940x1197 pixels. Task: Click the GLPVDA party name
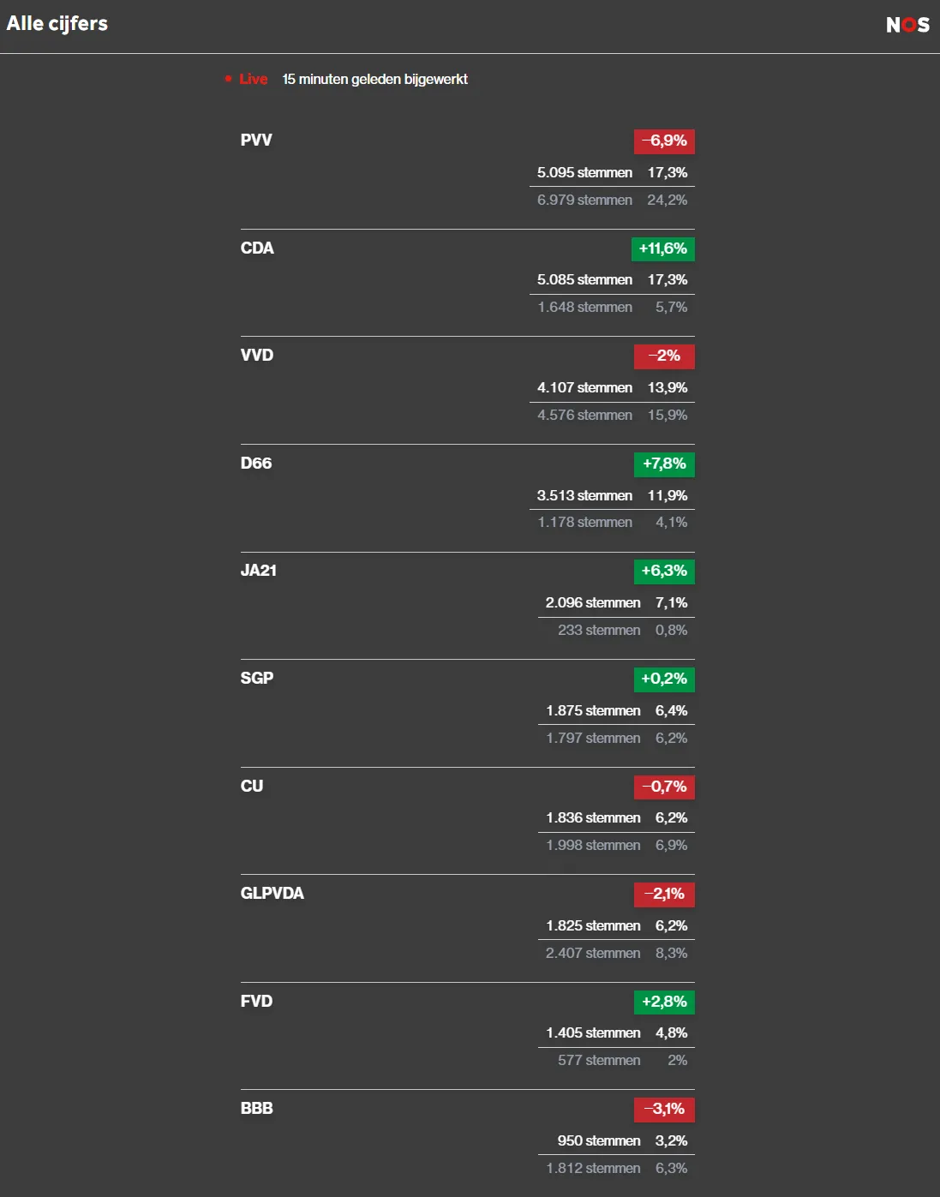(x=272, y=893)
